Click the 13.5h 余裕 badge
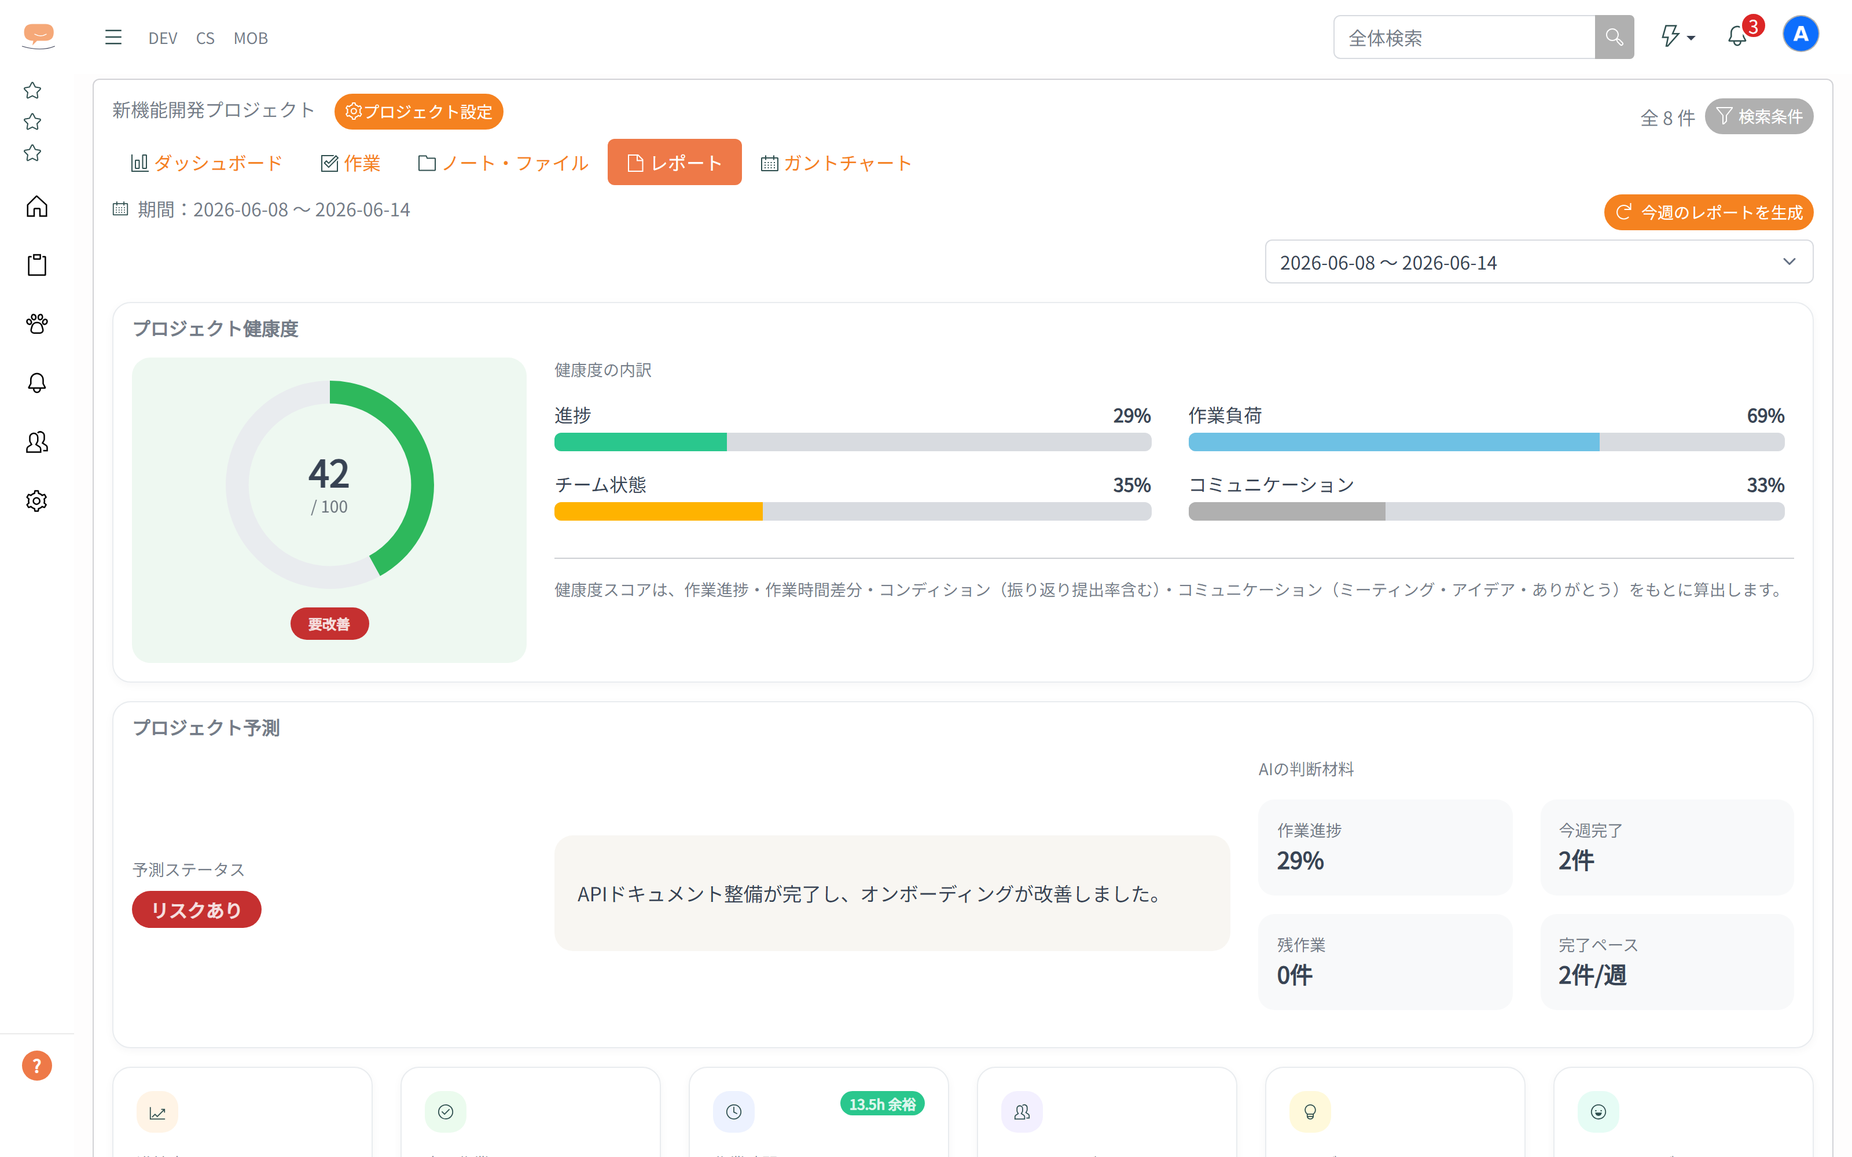This screenshot has height=1157, width=1852. 883,1104
